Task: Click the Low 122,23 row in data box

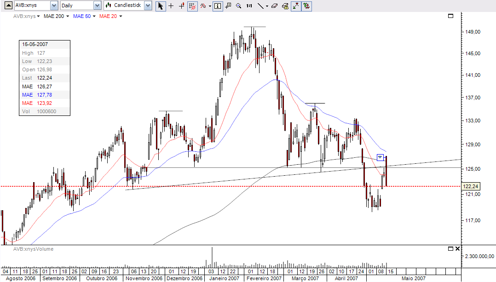Action: [x=44, y=61]
